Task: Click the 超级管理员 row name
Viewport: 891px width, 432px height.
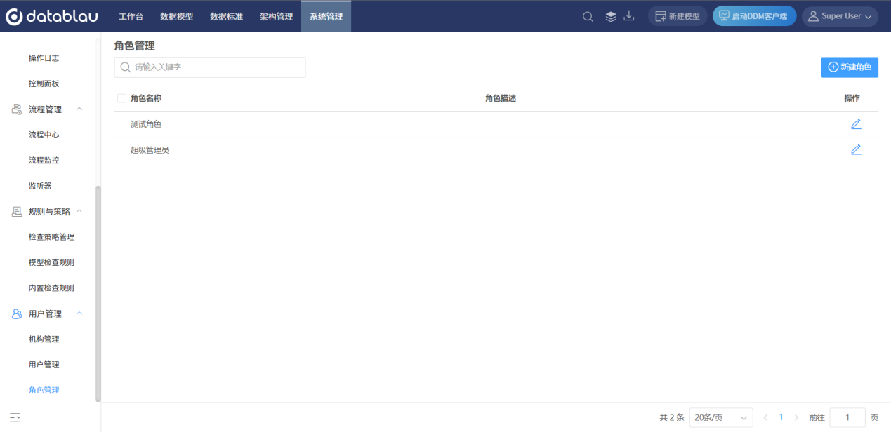Action: [150, 149]
